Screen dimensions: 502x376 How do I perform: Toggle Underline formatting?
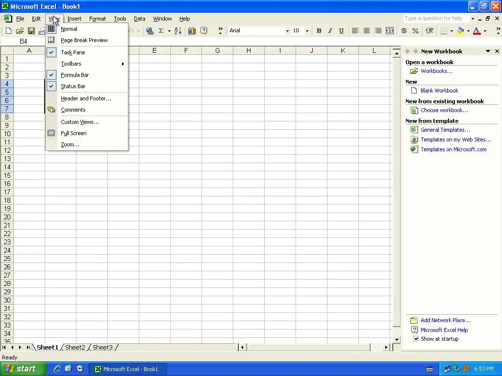(341, 31)
